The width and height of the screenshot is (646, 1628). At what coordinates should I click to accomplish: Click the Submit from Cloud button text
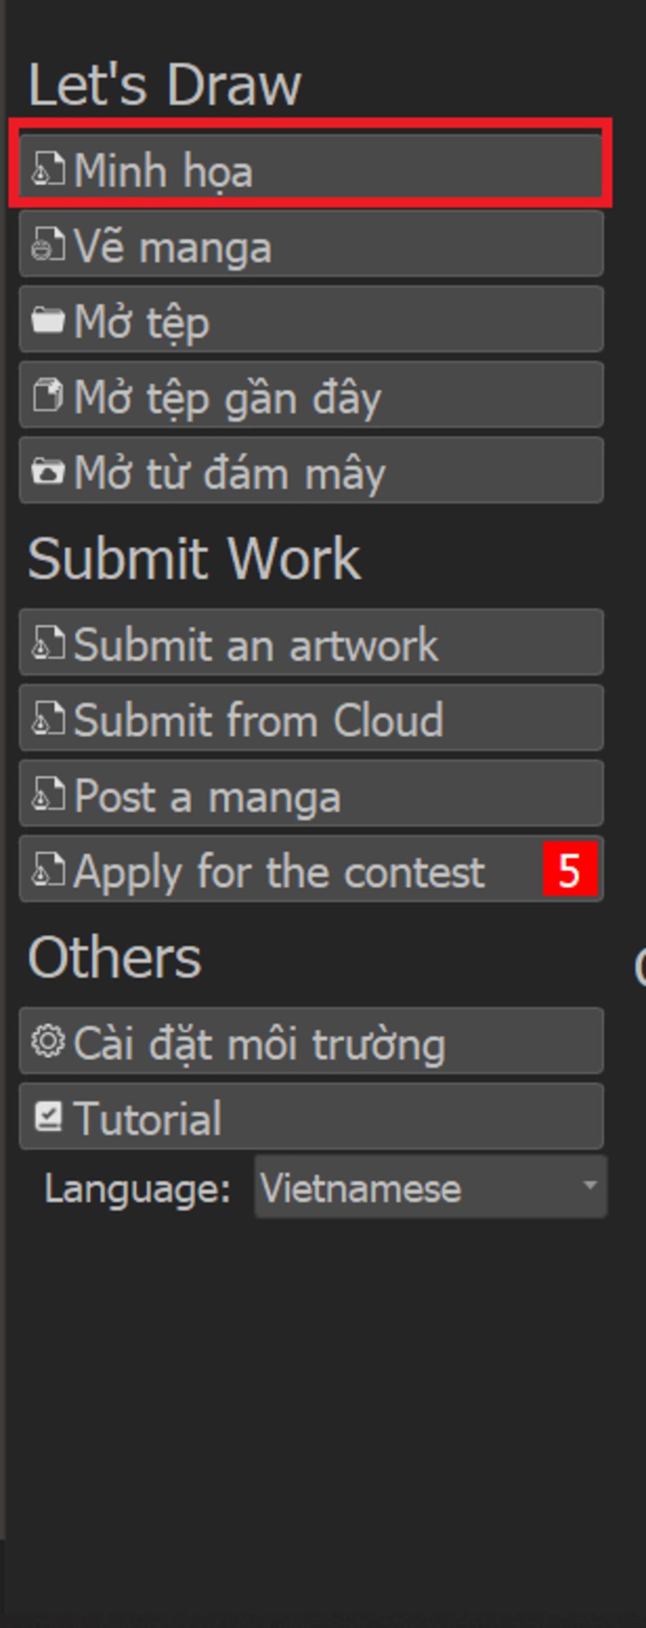point(259,719)
